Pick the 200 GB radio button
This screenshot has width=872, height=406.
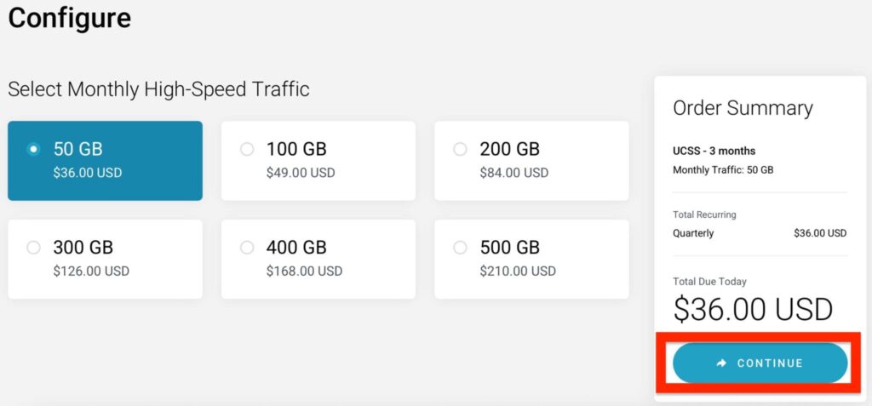point(460,149)
